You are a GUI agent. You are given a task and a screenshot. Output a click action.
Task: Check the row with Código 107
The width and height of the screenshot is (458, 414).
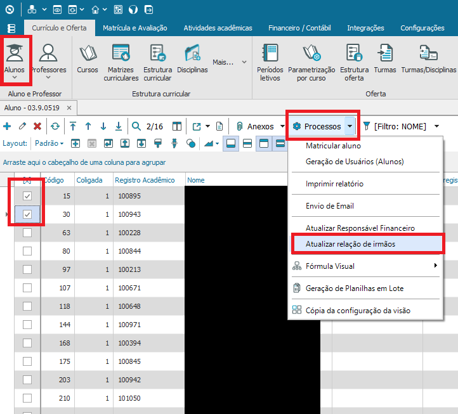27,288
